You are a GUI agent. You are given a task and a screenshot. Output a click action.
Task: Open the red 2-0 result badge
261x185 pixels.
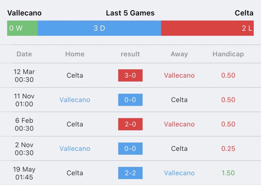tap(130, 124)
